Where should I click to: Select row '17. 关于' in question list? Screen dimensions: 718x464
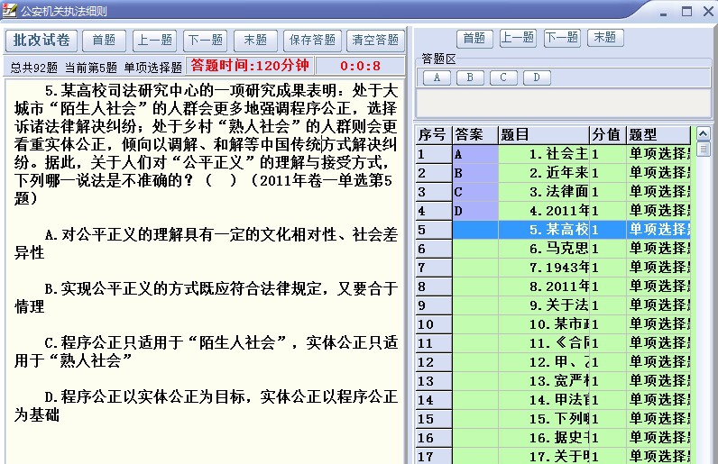(x=553, y=456)
